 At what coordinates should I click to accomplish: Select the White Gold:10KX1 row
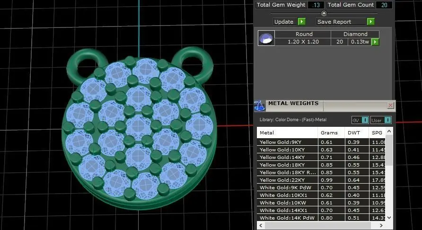pyautogui.click(x=321, y=195)
